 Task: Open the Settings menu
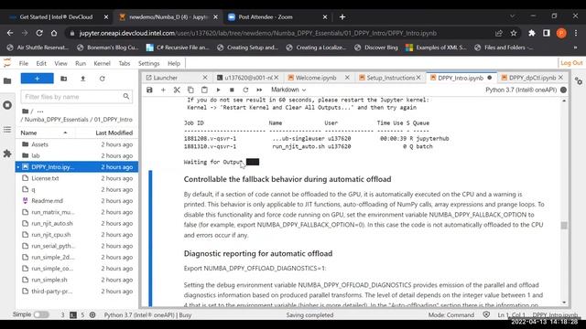point(148,63)
